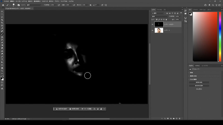The width and height of the screenshot is (223, 125).
Task: Open brush settings panel icon in options bar
Action: click(19, 5)
